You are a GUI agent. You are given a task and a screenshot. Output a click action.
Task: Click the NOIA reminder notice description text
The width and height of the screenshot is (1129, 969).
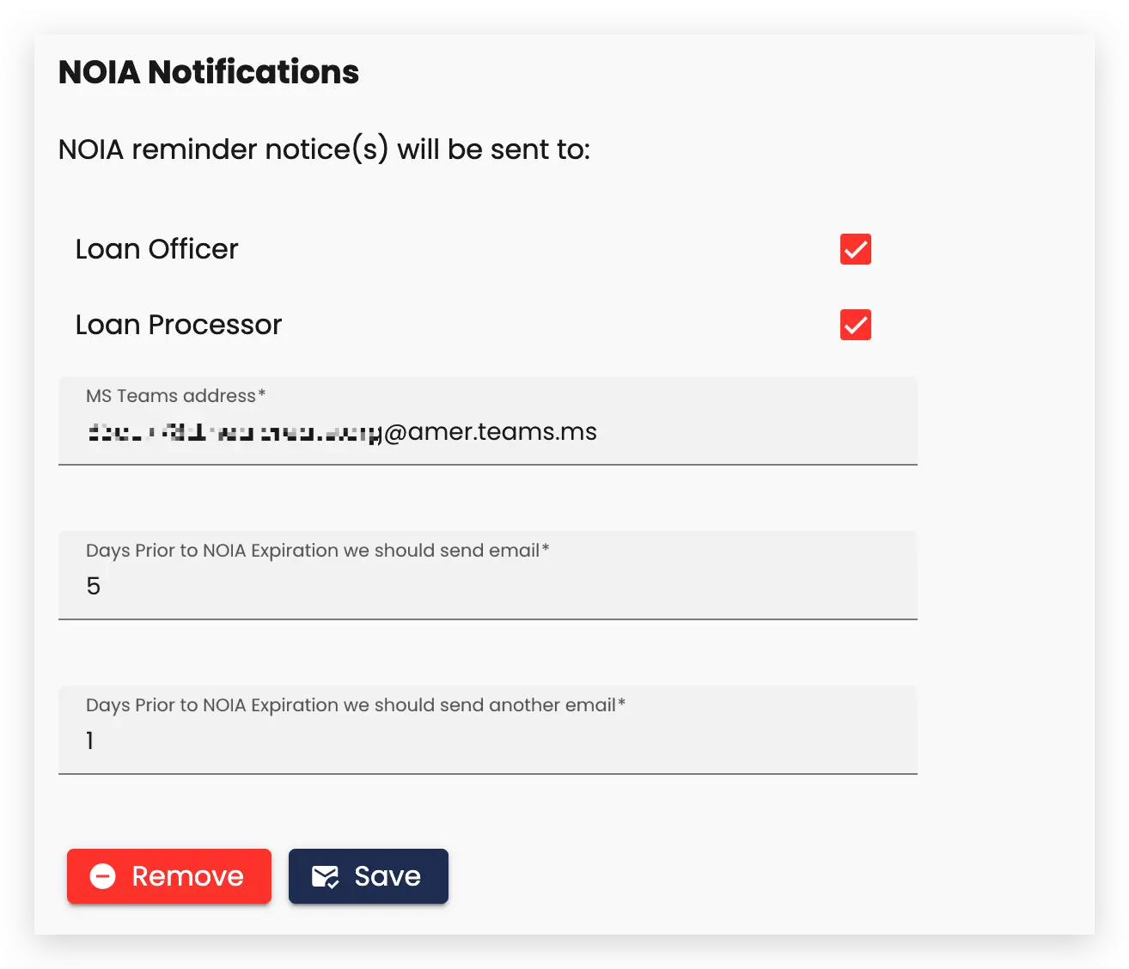tap(324, 149)
